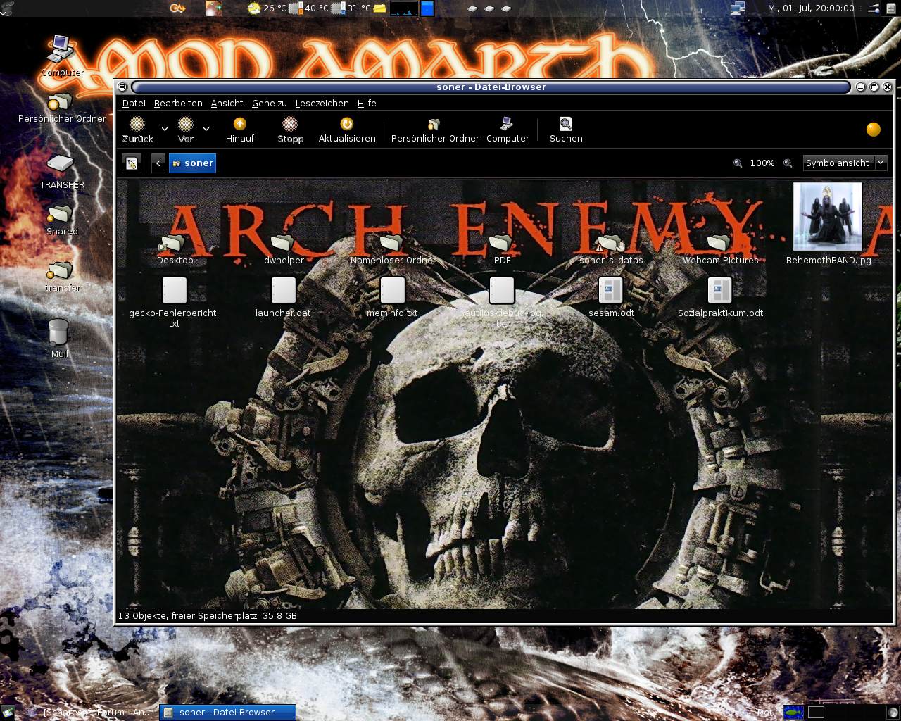Click the 40 °C sensor applet
This screenshot has width=901, height=721.
(310, 8)
